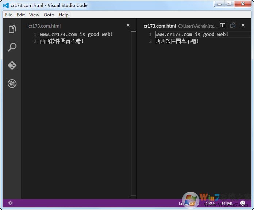Click line 1 text in right editor
Viewport: 254px width, 210px height.
192,35
